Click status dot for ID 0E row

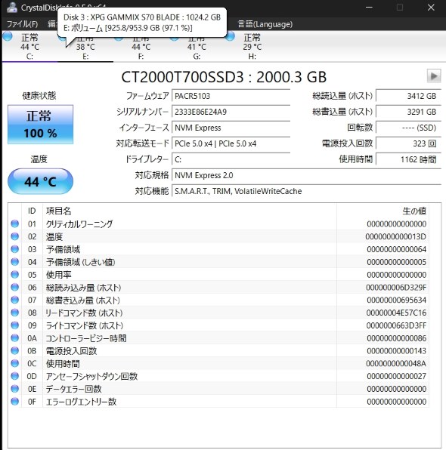click(14, 389)
